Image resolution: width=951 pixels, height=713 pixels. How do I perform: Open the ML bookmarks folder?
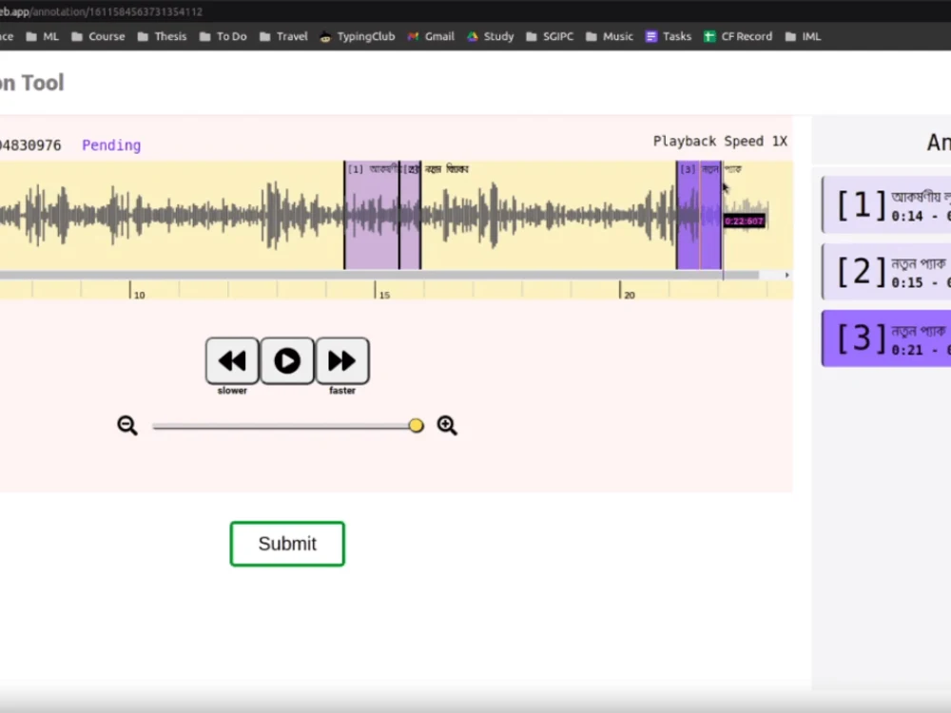[x=43, y=36]
